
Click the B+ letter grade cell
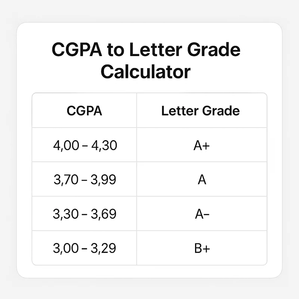[x=202, y=249]
